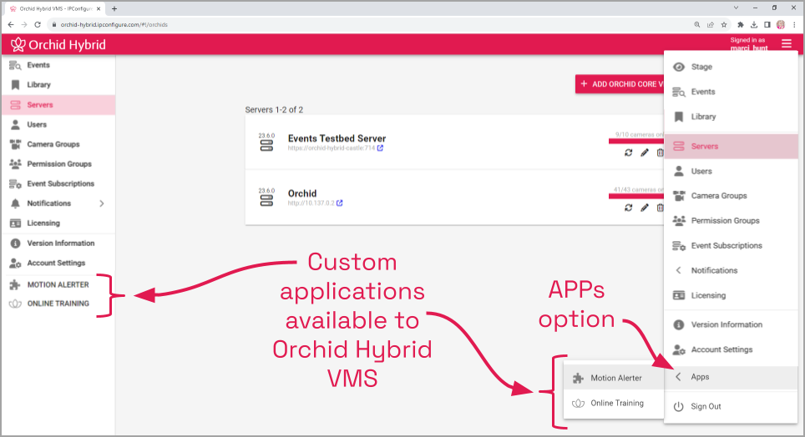Open Camera Groups in left sidebar

tap(58, 144)
